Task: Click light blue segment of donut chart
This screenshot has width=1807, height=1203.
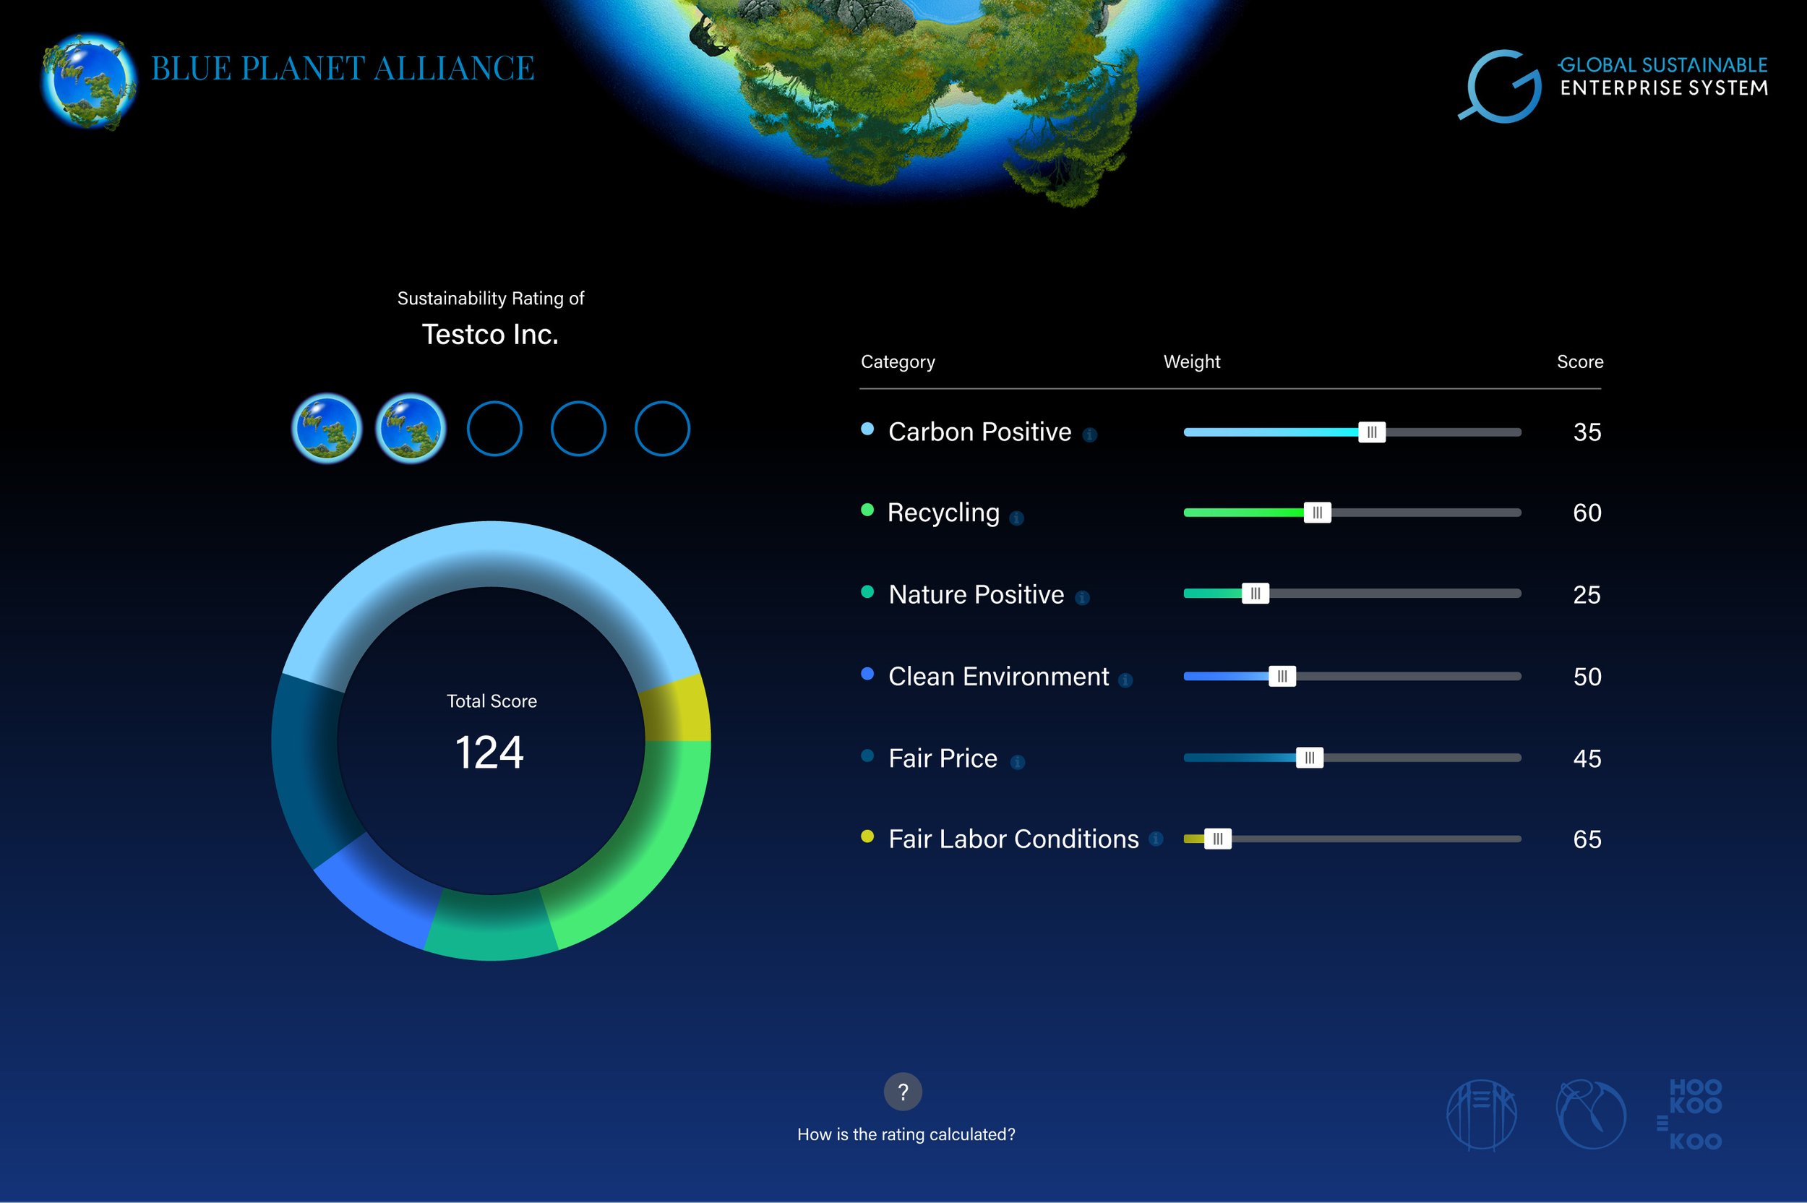Action: pyautogui.click(x=491, y=554)
